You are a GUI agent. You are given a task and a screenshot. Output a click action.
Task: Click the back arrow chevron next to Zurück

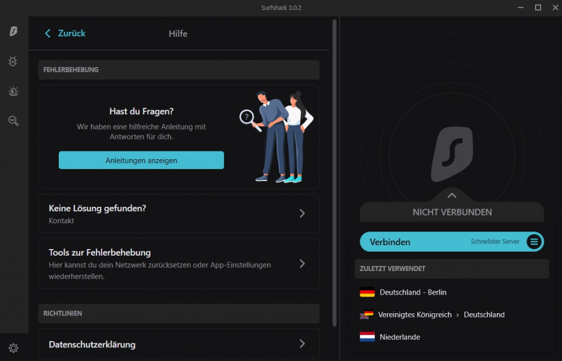[x=48, y=33]
